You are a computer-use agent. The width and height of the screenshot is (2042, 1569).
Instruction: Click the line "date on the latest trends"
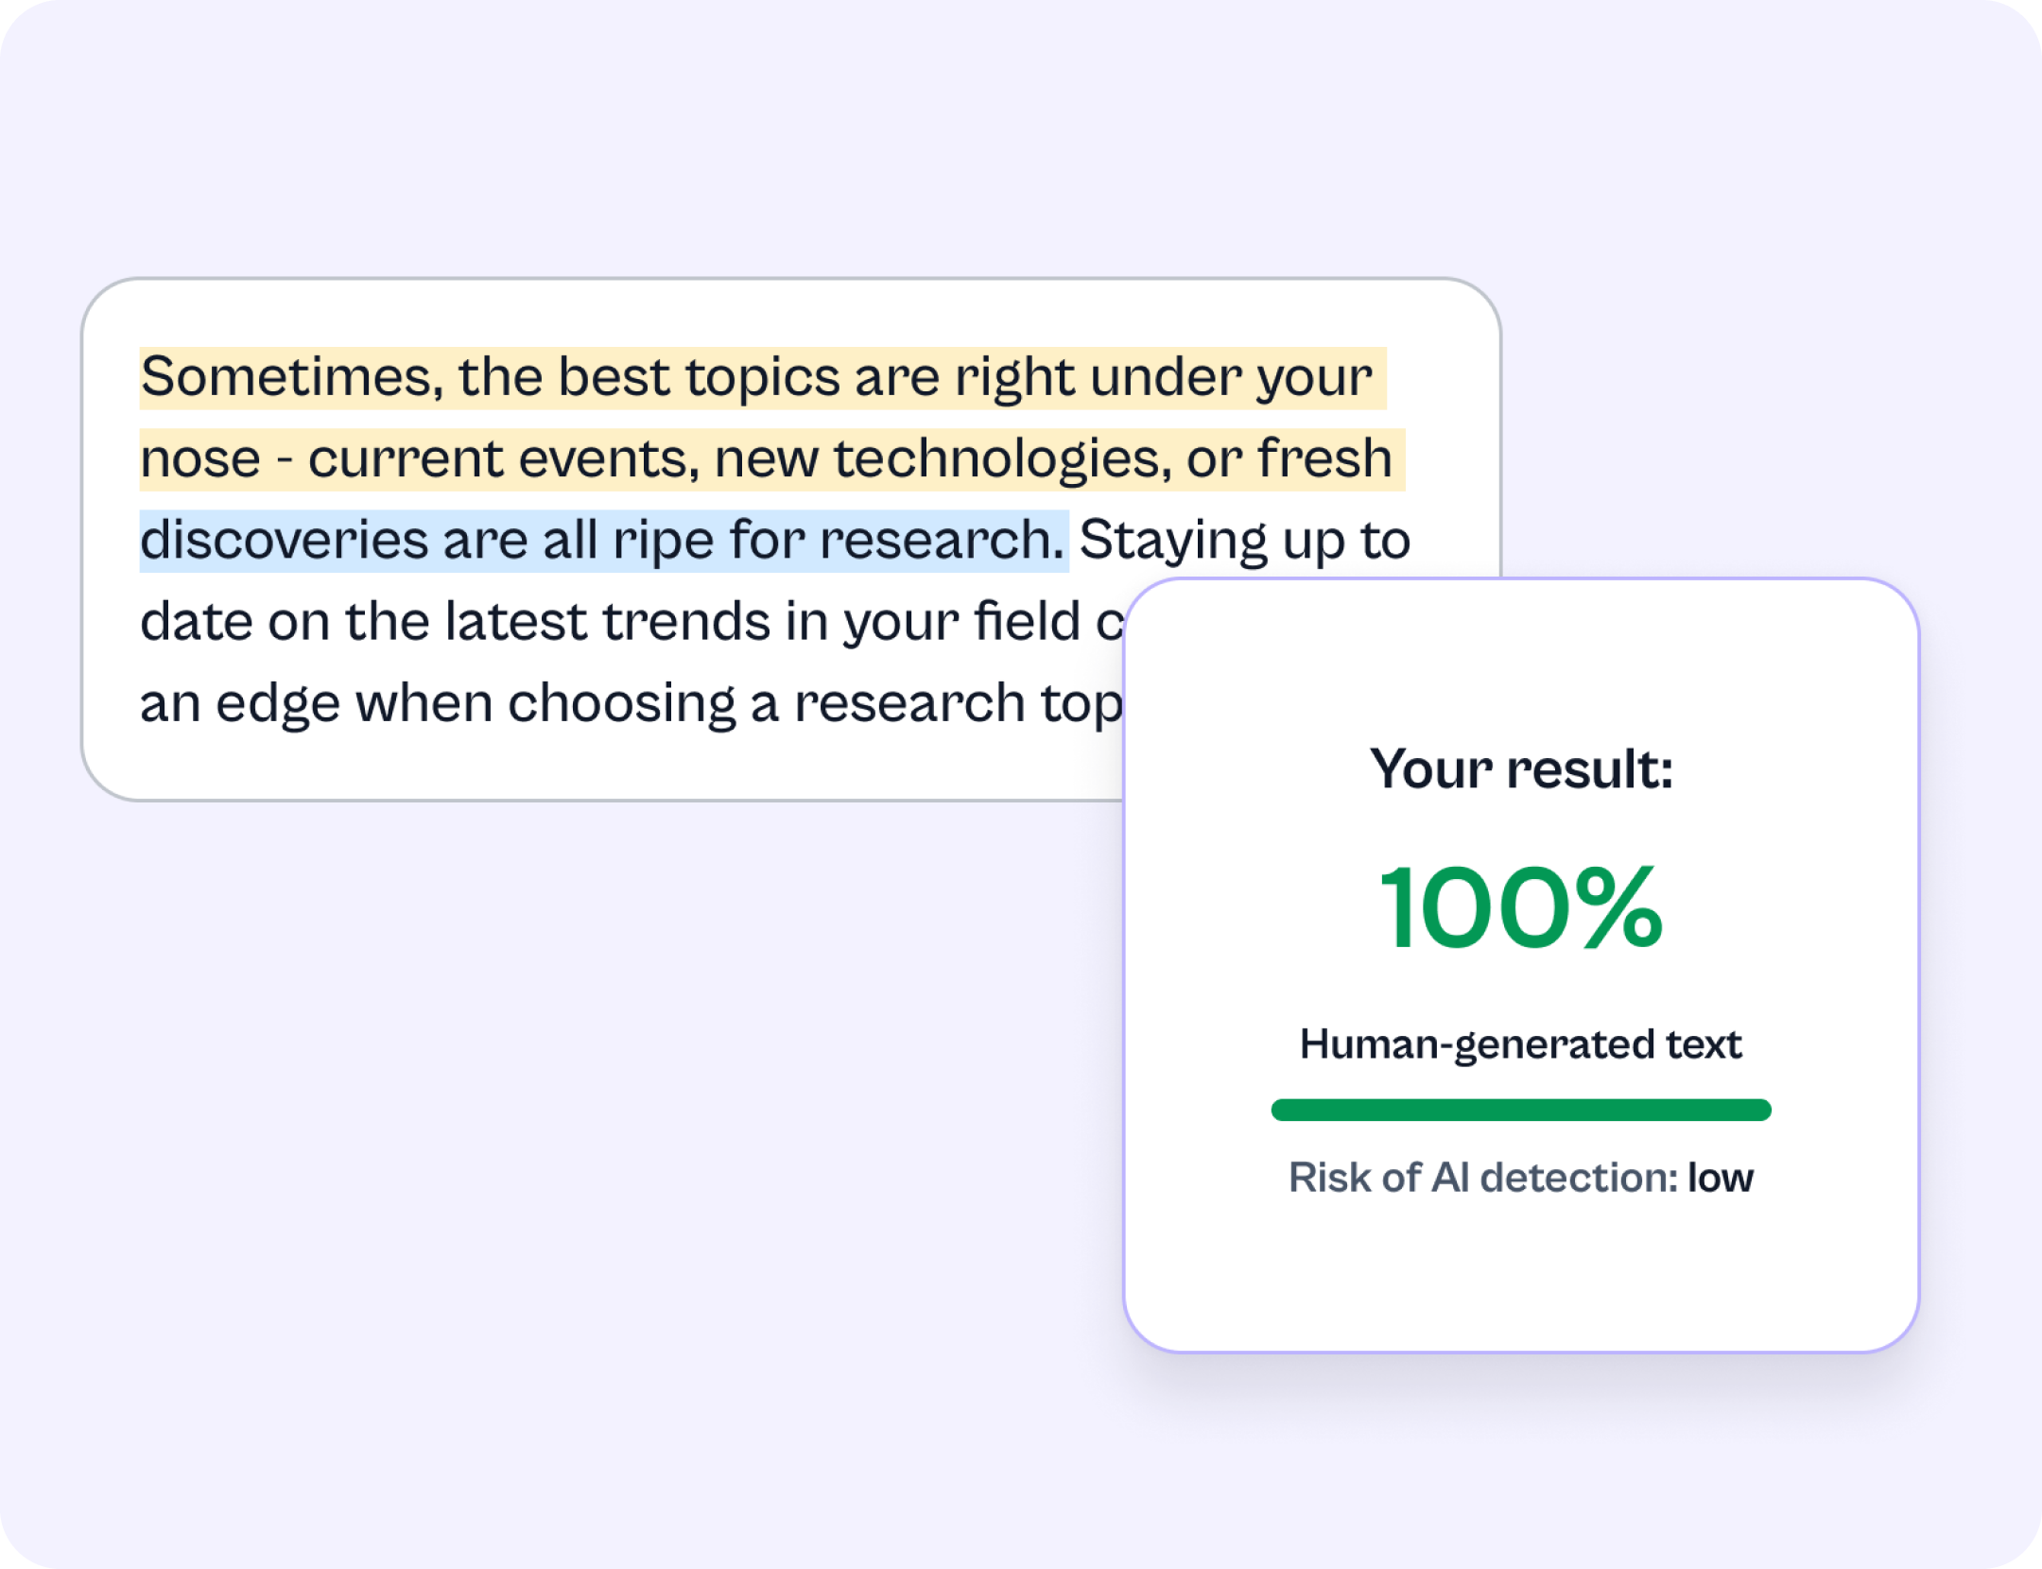pyautogui.click(x=631, y=622)
